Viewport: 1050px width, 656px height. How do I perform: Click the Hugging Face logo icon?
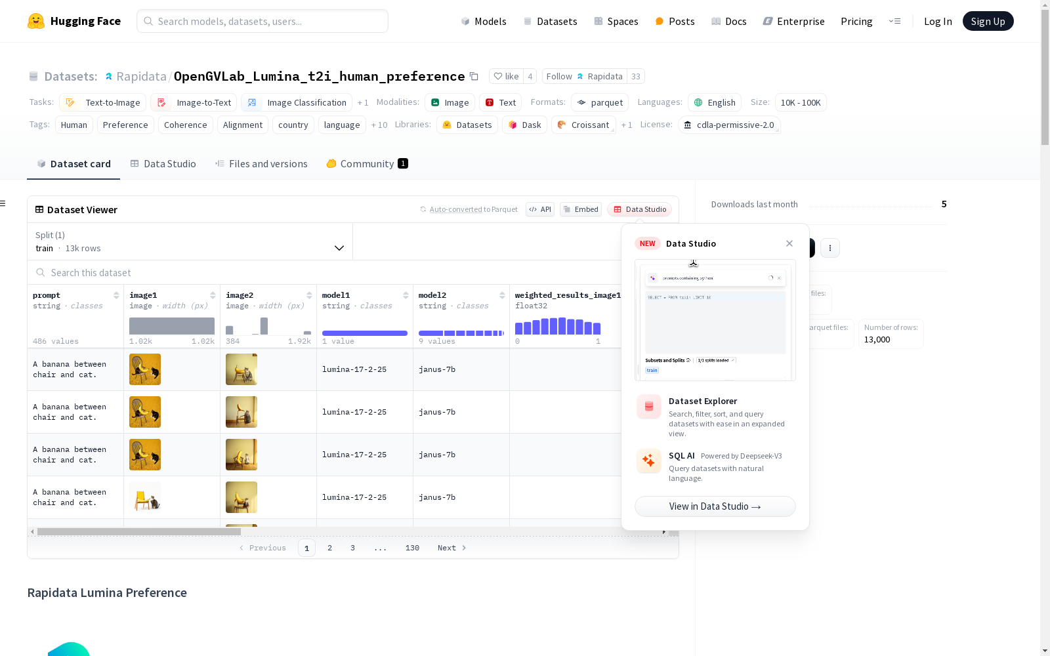coord(36,21)
